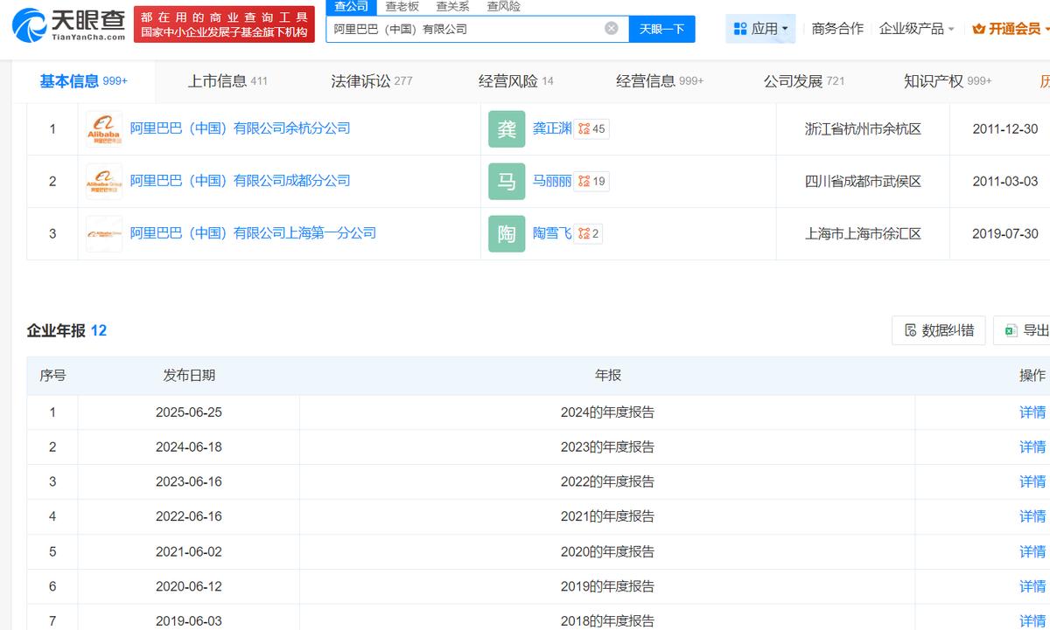The width and height of the screenshot is (1050, 630).
Task: Open 详情 for the 2024 annual report
Action: (x=1032, y=412)
